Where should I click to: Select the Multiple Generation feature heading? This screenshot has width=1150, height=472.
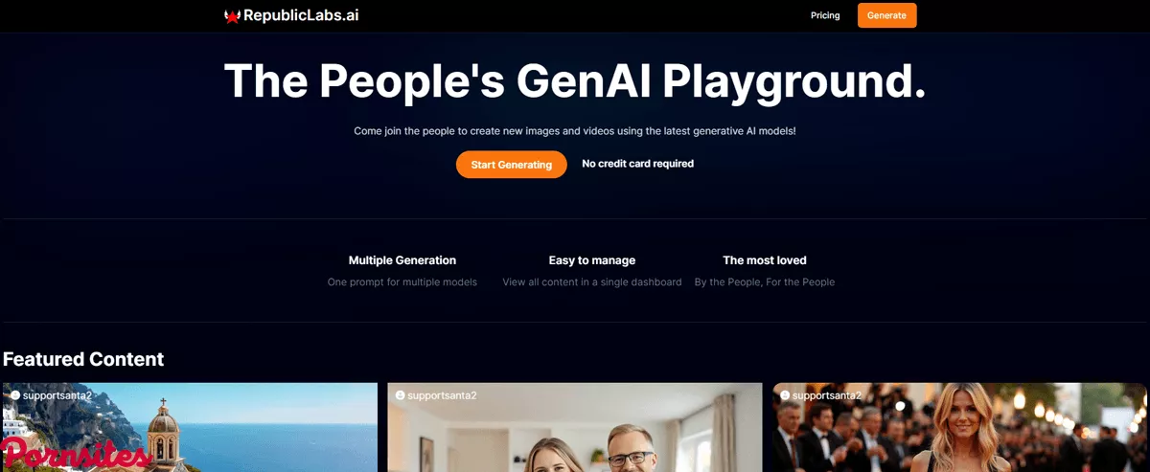coord(402,260)
